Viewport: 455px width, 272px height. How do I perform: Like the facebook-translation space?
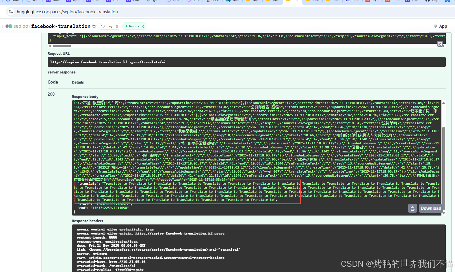tap(107, 26)
